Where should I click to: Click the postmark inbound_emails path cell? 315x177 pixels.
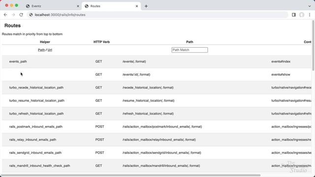(x=162, y=127)
